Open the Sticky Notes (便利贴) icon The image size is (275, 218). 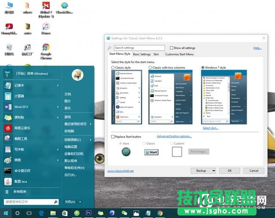(x=8, y=117)
